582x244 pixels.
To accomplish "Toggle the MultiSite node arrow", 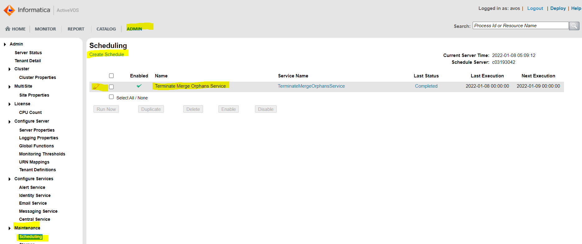I will pos(10,87).
